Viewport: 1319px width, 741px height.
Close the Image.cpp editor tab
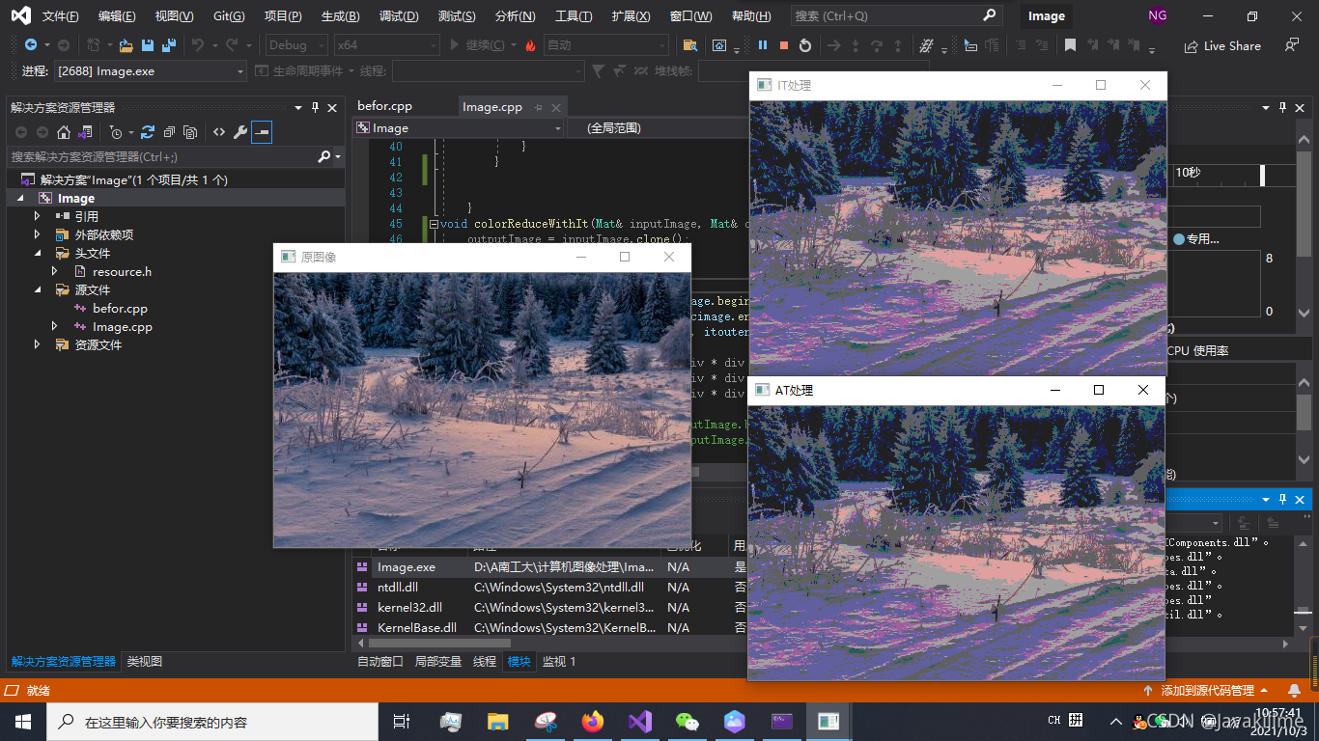tap(555, 107)
